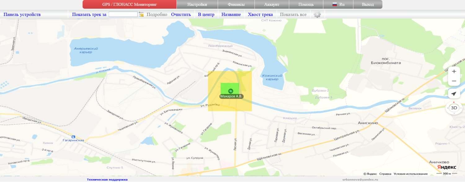Image resolution: width=465 pixels, height=182 pixels.
Task: Click the пос. Биокомбината map label
Action: [386, 60]
